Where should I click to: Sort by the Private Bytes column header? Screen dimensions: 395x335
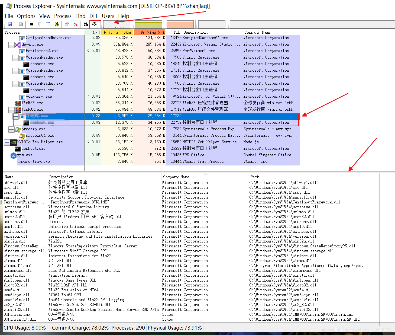117,32
